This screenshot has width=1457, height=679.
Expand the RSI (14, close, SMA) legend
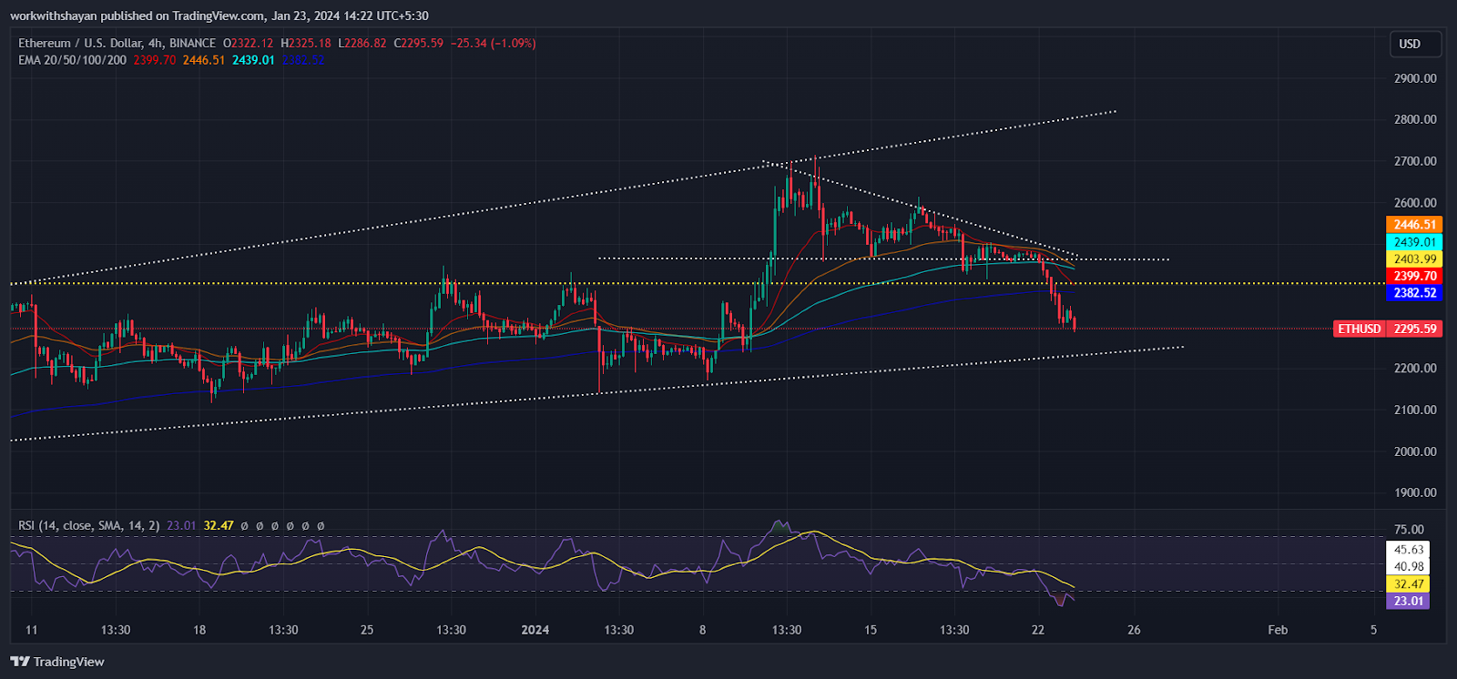(88, 525)
